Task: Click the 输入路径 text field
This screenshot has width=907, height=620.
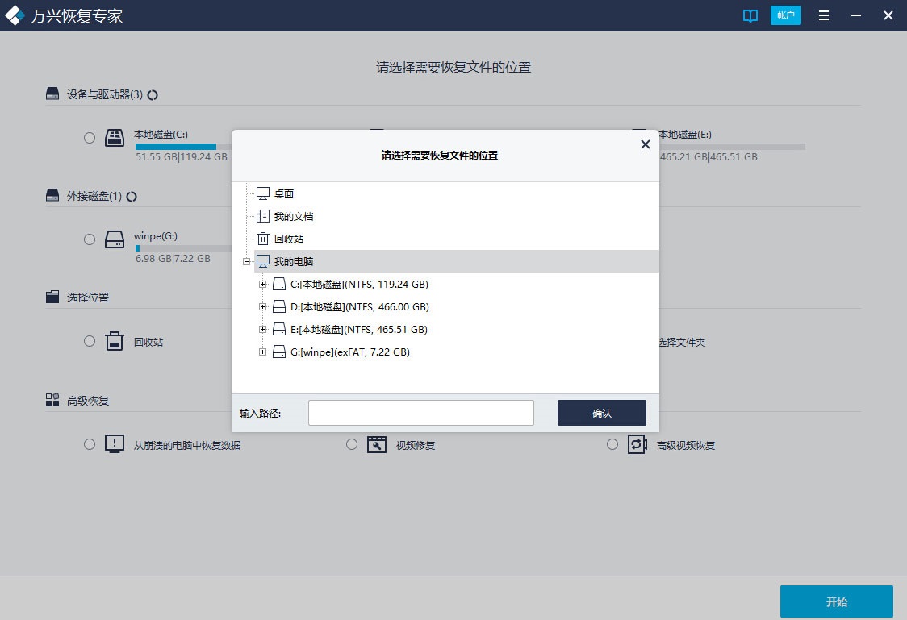Action: click(x=420, y=413)
